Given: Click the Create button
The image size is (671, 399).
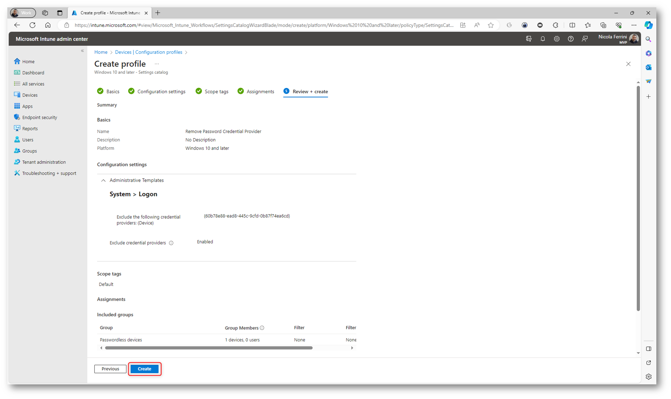Looking at the screenshot, I should [x=144, y=369].
